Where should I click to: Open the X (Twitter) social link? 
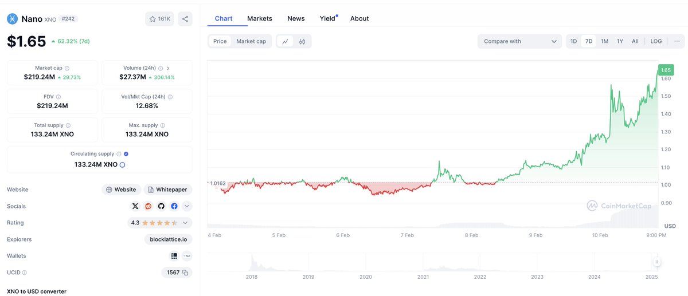tap(135, 206)
